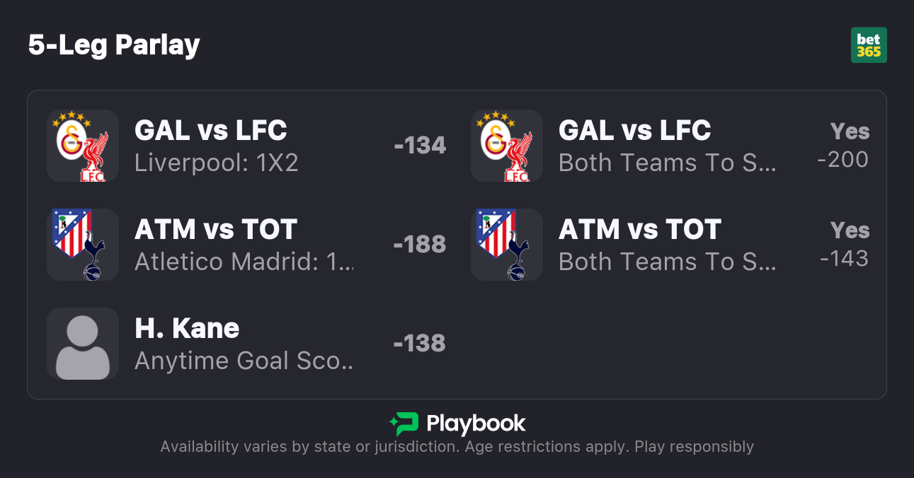
Task: Select the Yes -143 odds
Action: click(845, 245)
